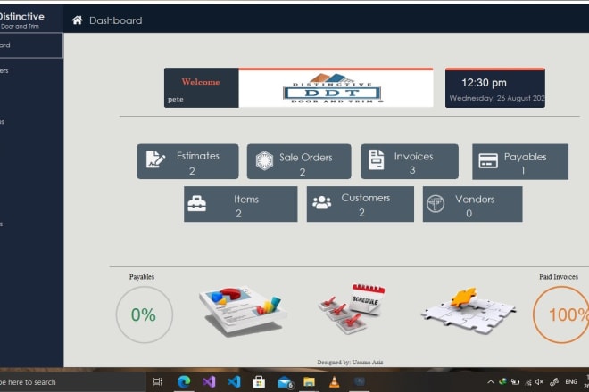Click the schedule checklist graphic
Screen dimensions: 589x392
pos(352,308)
